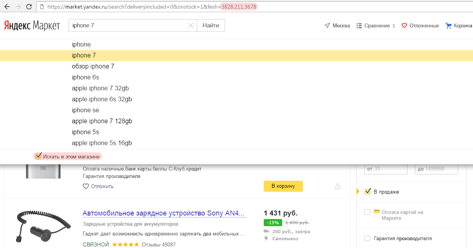
Task: Open Отложенные saved items
Action: click(x=420, y=26)
